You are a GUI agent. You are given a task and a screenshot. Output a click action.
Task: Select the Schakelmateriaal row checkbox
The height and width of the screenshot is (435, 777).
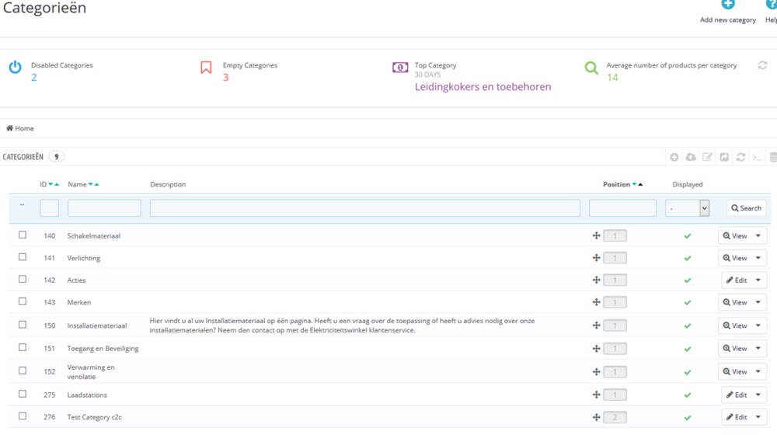click(x=23, y=235)
